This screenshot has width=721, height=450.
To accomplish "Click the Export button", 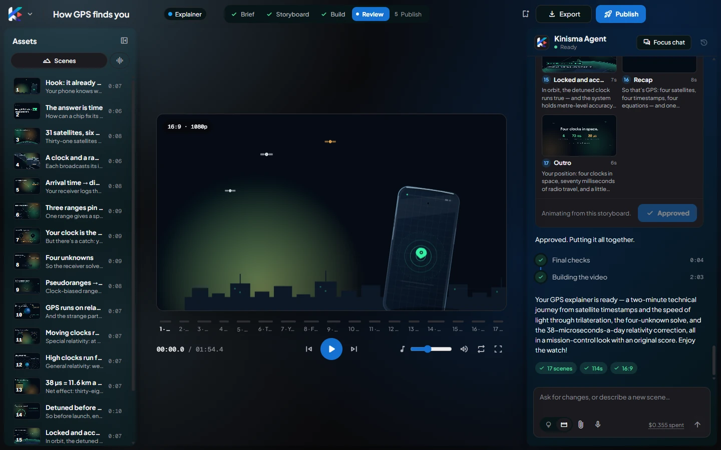I will [x=564, y=14].
